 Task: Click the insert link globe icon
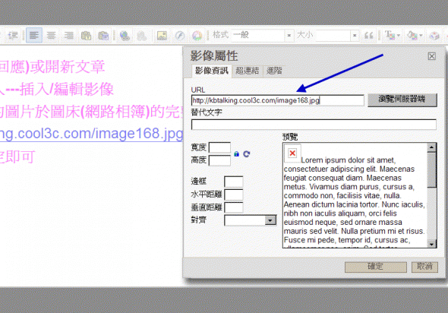pyautogui.click(x=125, y=36)
